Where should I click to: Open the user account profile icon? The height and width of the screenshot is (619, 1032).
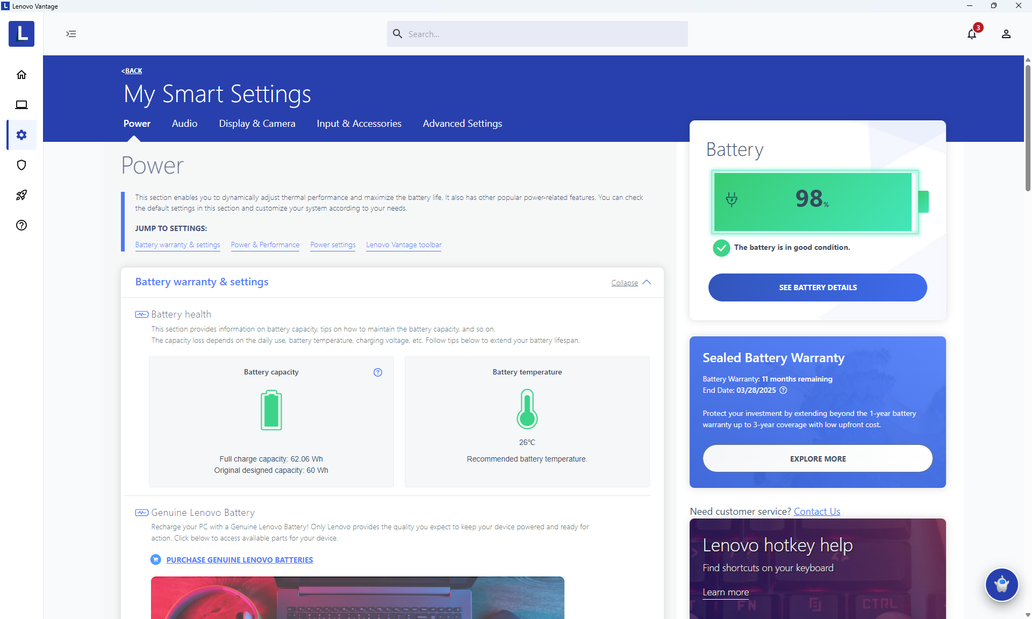pos(1006,34)
